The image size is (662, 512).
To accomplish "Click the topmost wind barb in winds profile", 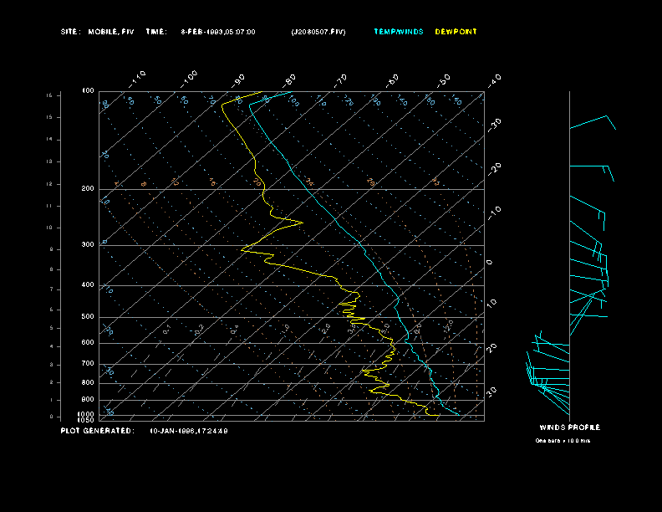I will point(593,123).
